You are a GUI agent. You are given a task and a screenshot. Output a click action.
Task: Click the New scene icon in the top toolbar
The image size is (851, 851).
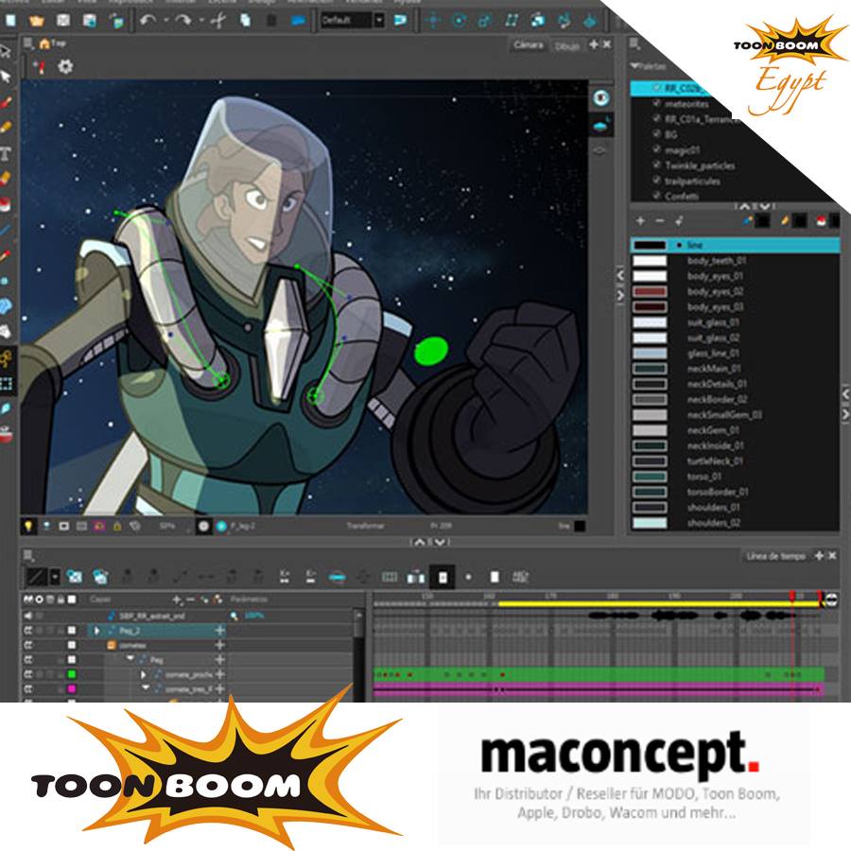point(10,21)
